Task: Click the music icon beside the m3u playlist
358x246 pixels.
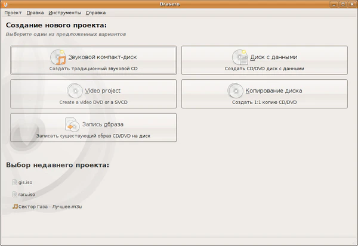Action: [15, 206]
